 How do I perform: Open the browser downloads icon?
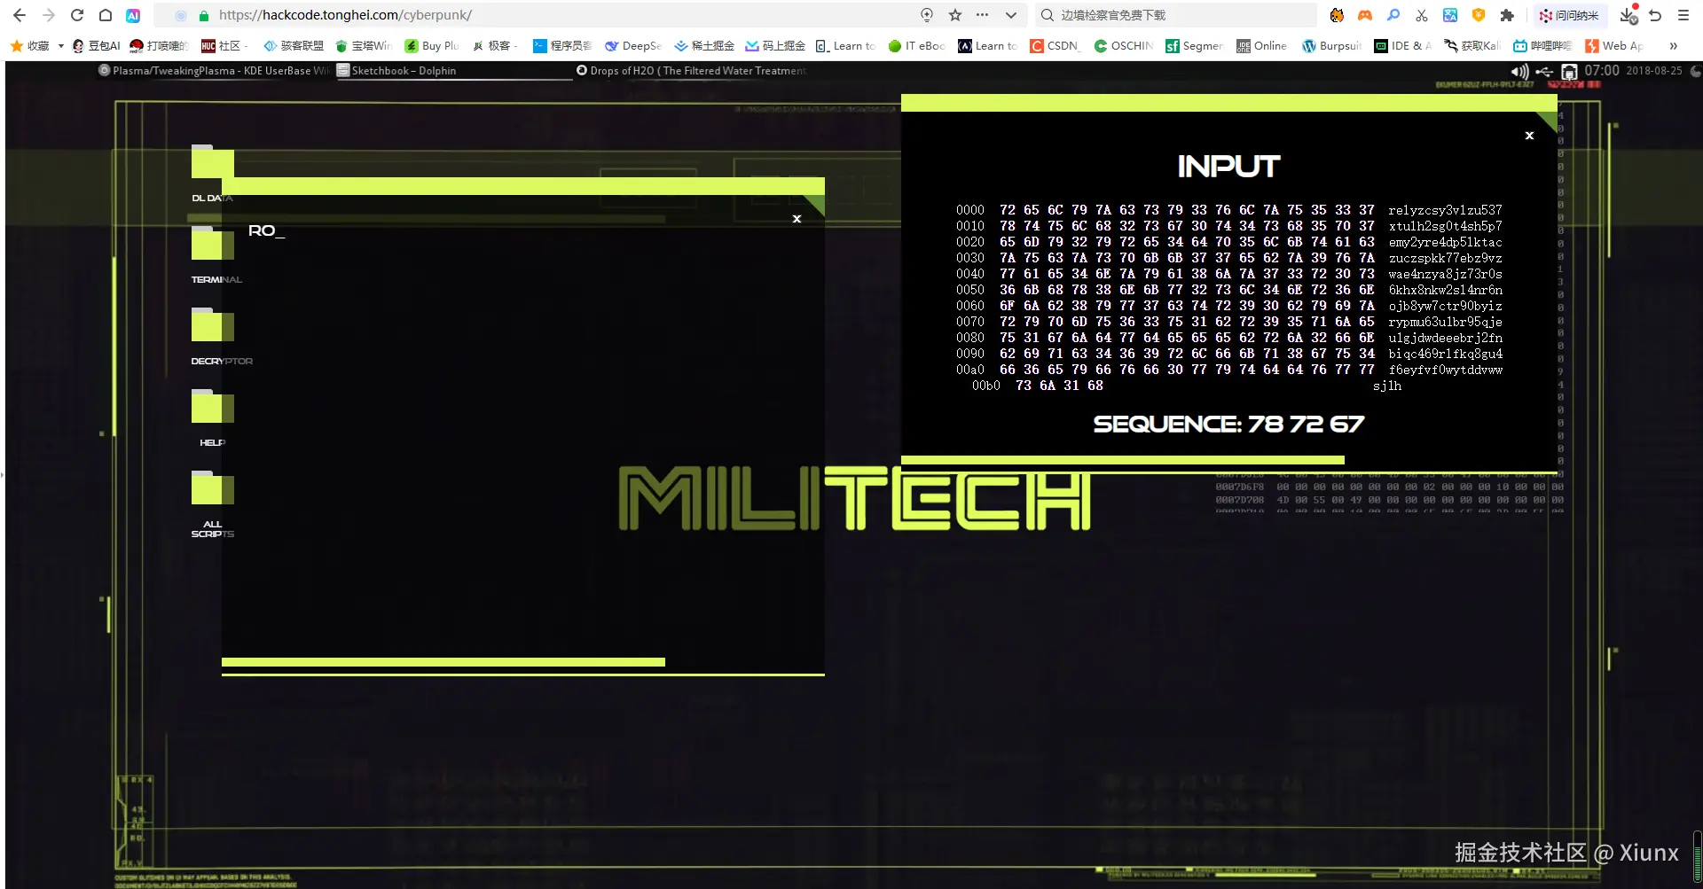tap(1628, 15)
